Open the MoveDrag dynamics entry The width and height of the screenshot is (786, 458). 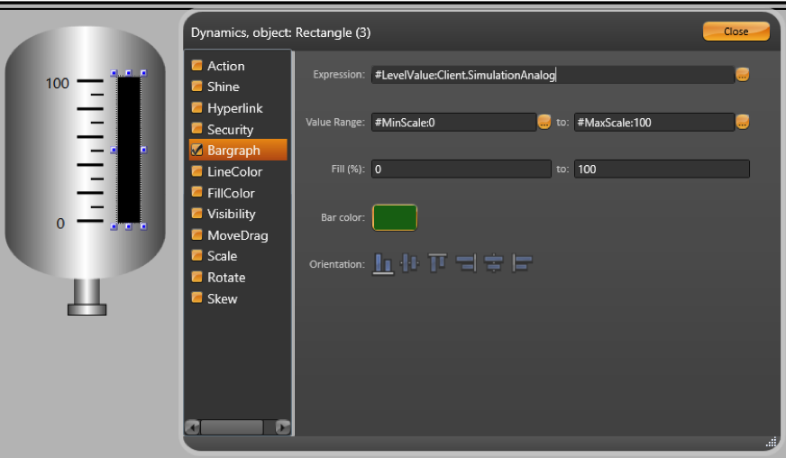click(237, 235)
